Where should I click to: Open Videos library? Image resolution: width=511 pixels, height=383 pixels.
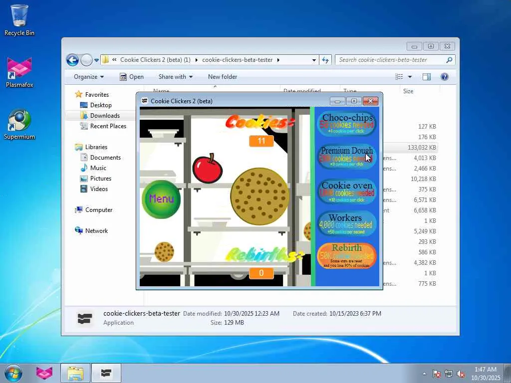(99, 189)
